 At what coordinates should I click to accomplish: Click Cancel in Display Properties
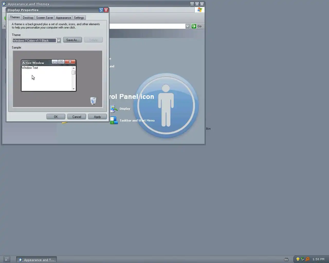77,117
